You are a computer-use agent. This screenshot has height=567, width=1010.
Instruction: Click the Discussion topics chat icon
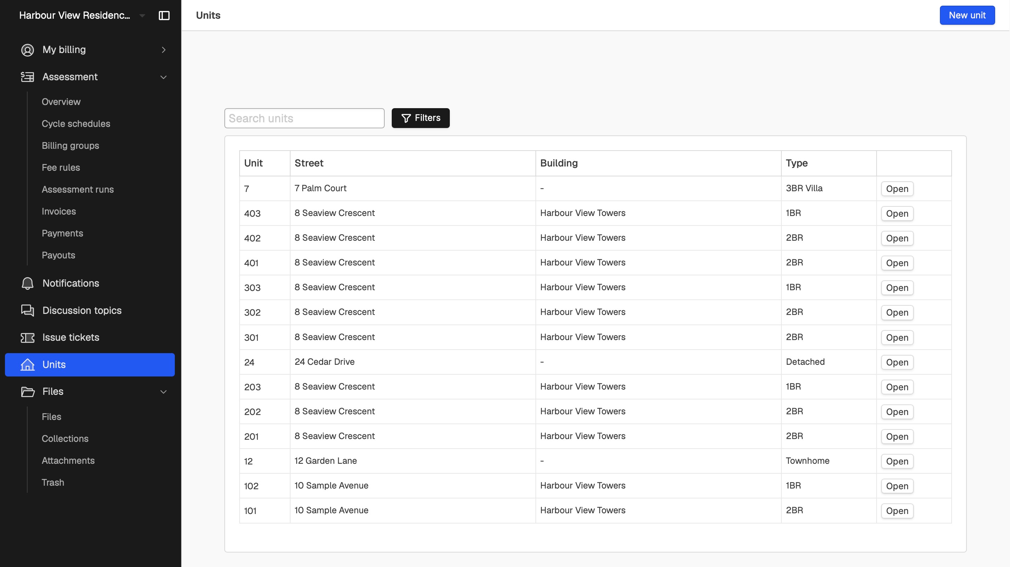pos(28,310)
